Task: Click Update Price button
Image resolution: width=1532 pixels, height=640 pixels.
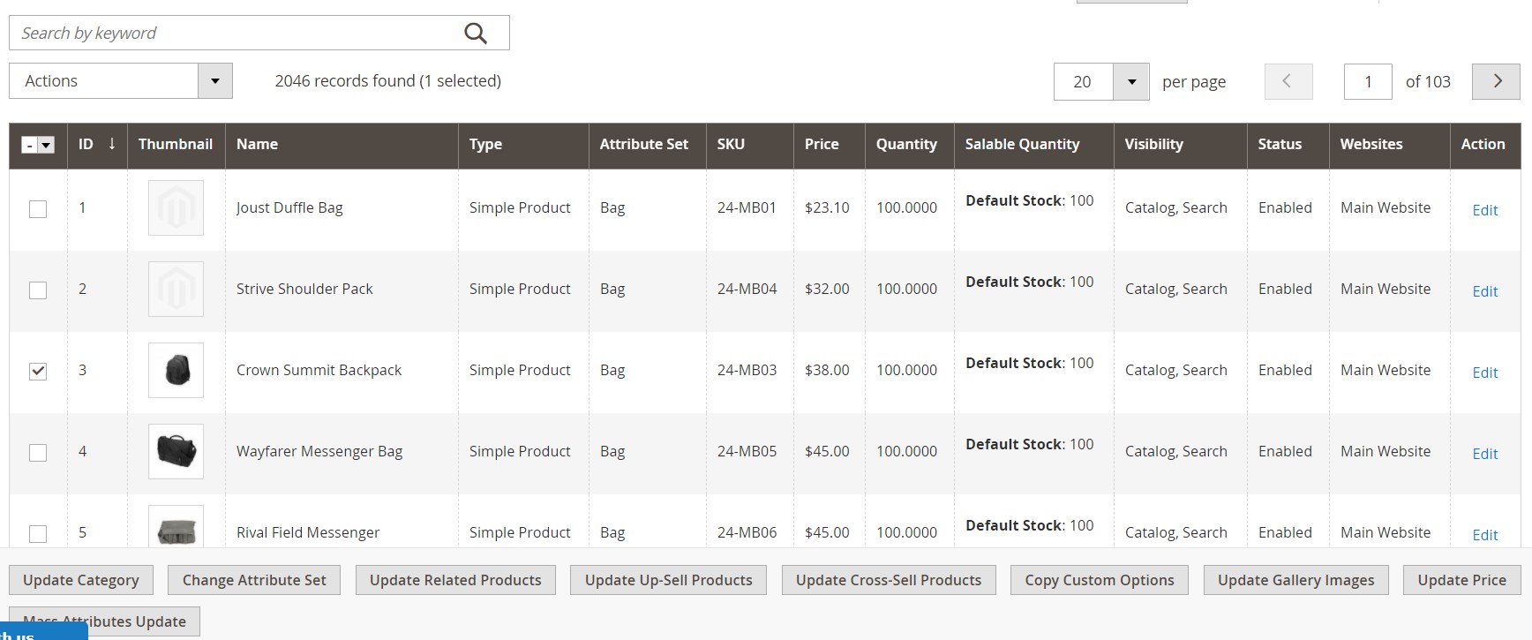Action: pos(1461,580)
